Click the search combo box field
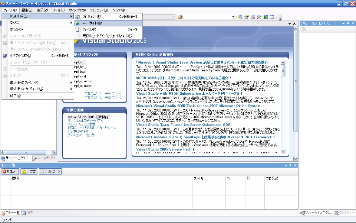This screenshot has width=356, height=223. [208, 17]
